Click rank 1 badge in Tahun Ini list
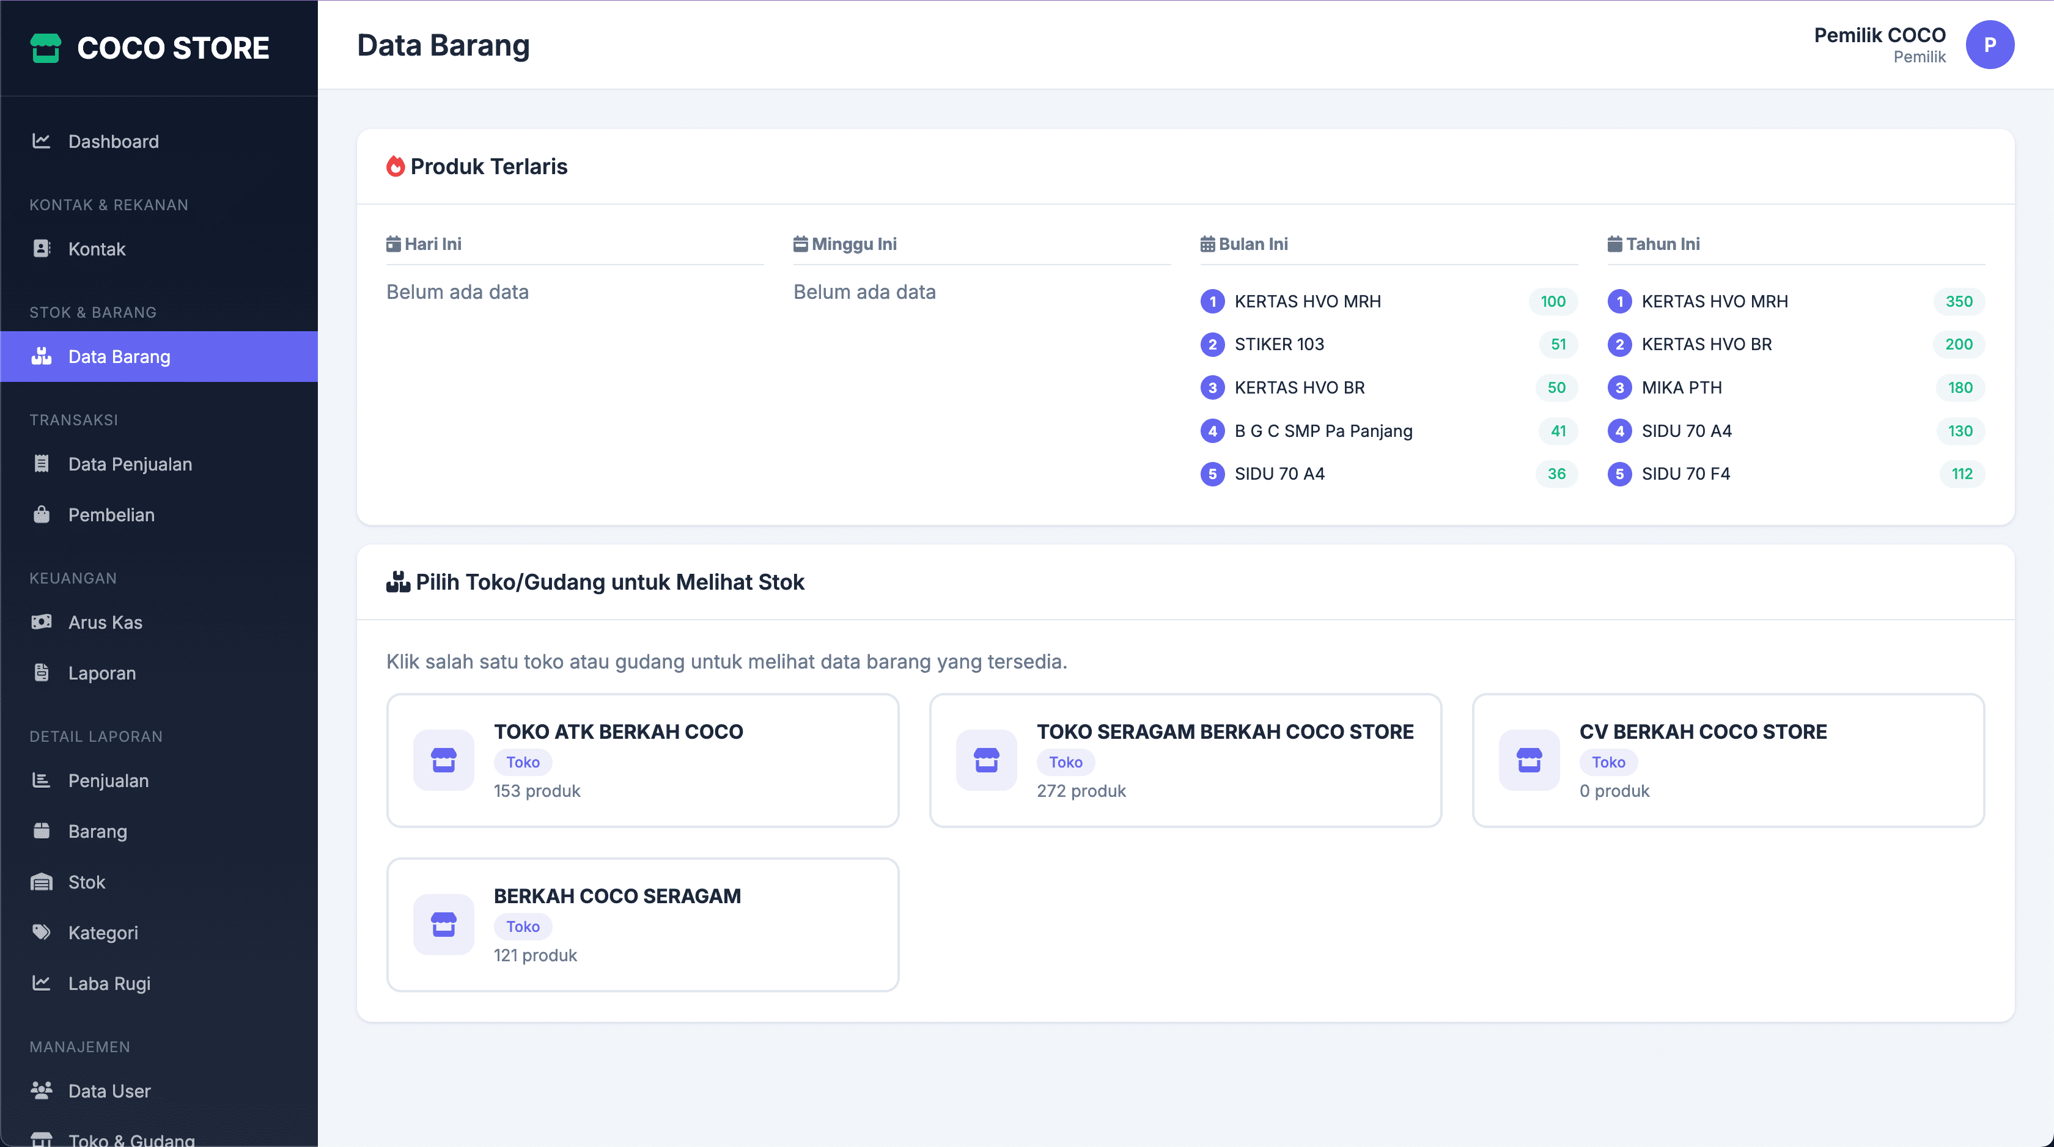Screen dimensions: 2054x1147 [1619, 301]
